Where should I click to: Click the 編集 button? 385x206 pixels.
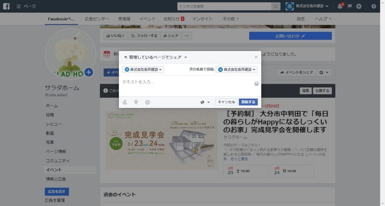[x=306, y=91]
